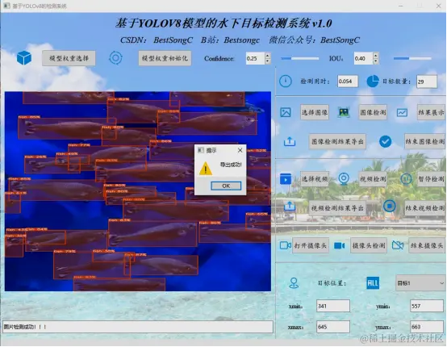Click the blue checkmark end detection icon
This screenshot has height=347, width=447.
(385, 141)
